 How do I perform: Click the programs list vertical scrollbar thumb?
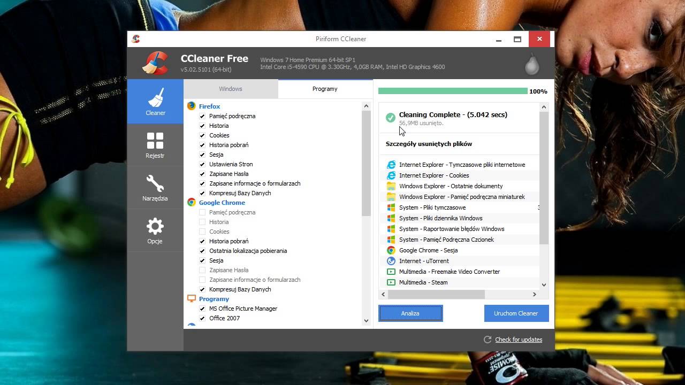click(366, 164)
